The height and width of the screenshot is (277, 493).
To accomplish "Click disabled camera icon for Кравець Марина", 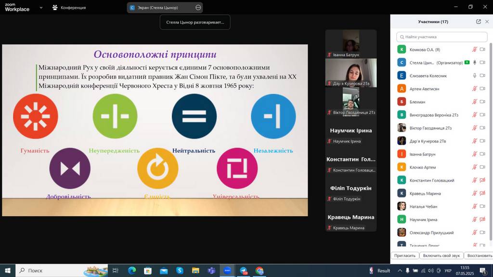I will point(482,193).
